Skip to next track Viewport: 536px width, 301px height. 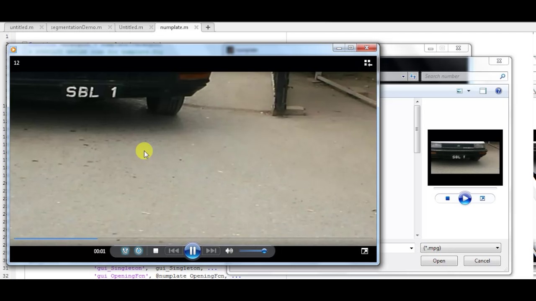tap(211, 251)
